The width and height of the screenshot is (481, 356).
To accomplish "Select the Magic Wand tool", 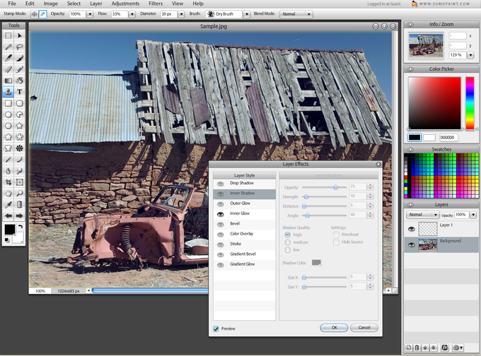I will (8, 47).
